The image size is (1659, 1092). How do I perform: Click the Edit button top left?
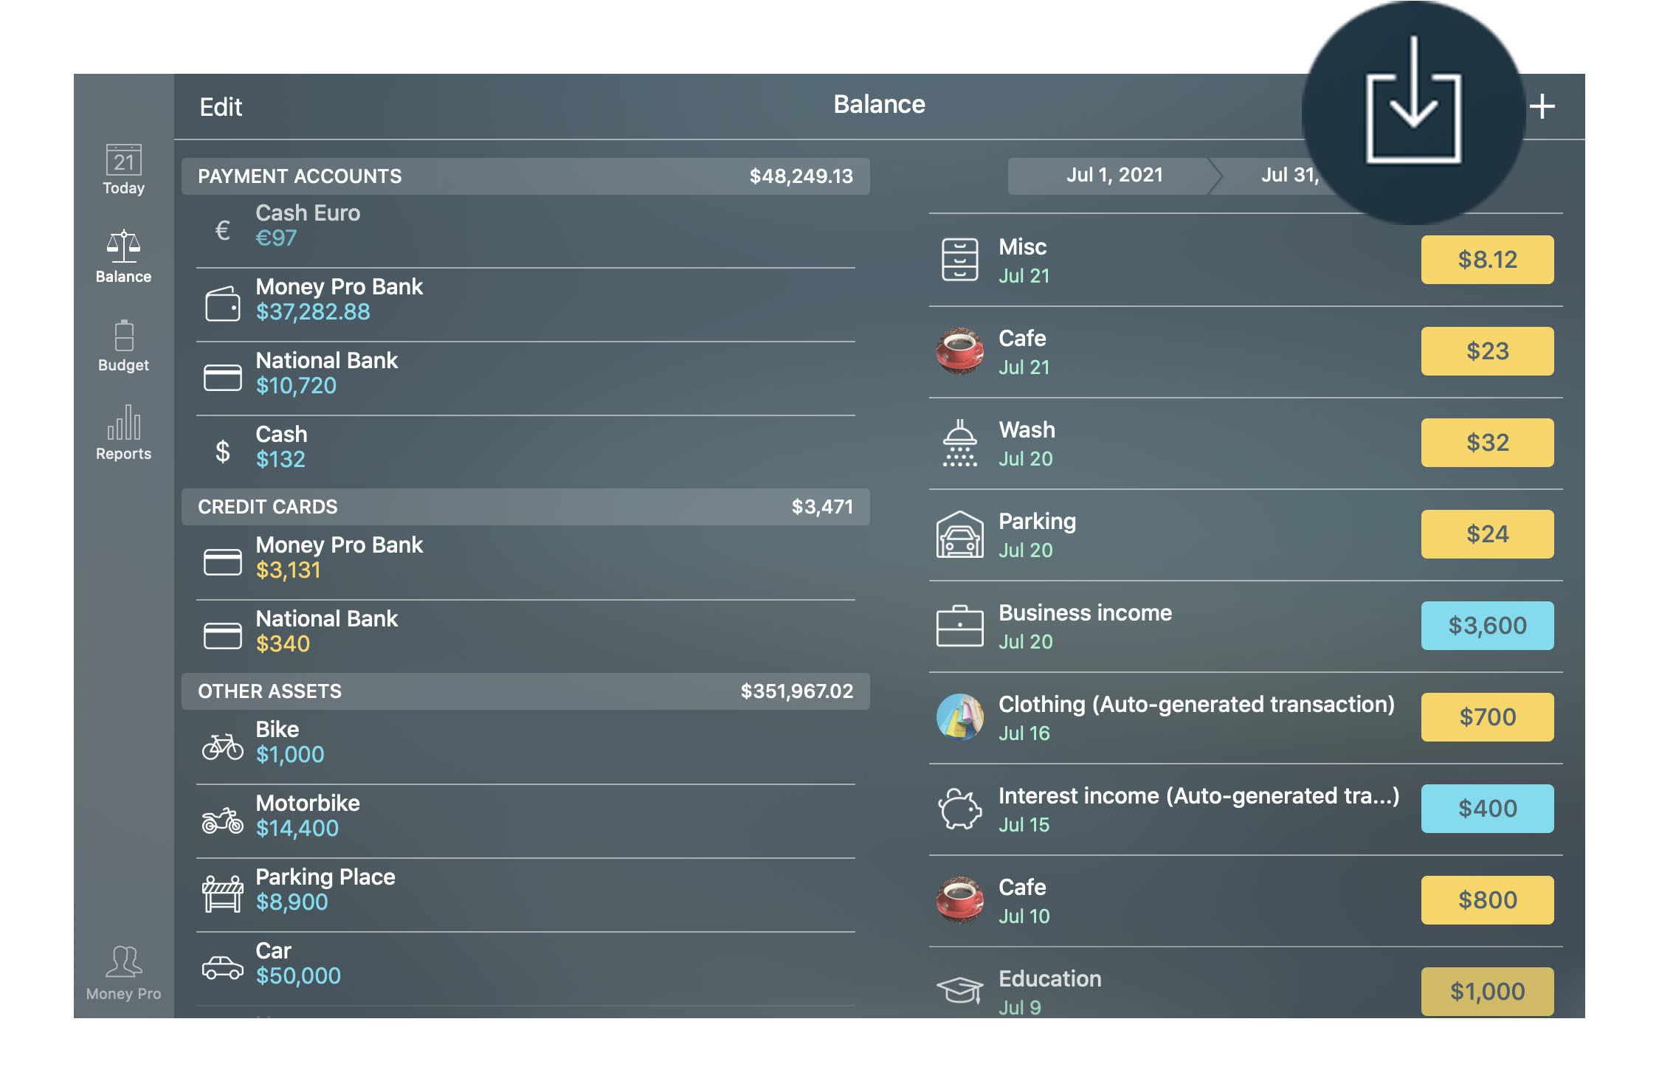tap(222, 107)
